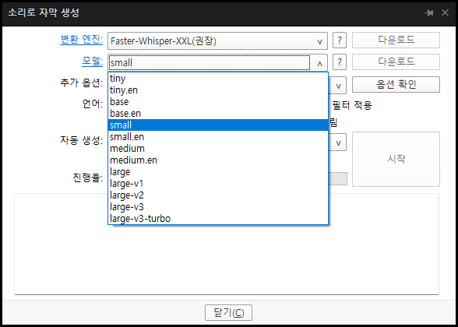Choose tiny.en from the model list

[x=218, y=90]
